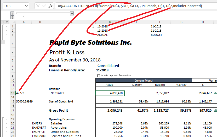Click Cost of Goods Sold percentage 58.43%

click(144, 101)
